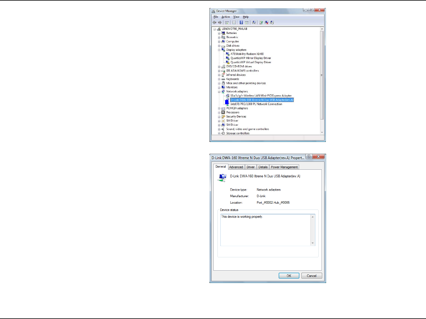Click the Device Manager title bar icon
This screenshot has height=319, width=426.
pos(213,11)
